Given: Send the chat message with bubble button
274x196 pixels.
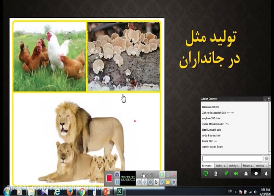Looking at the screenshot, I should coord(267,159).
